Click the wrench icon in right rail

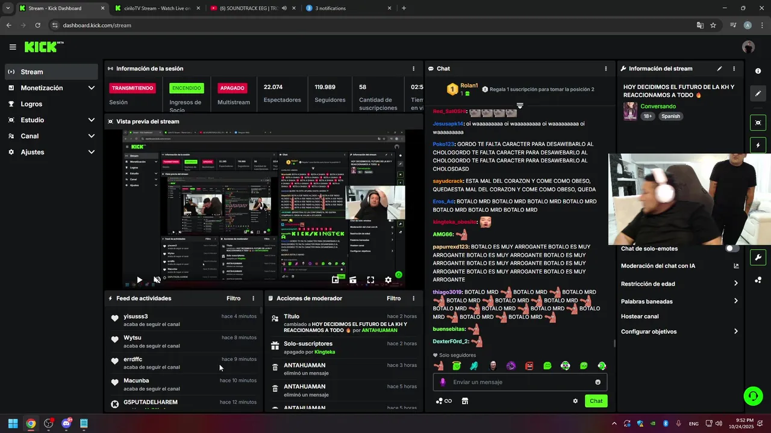758,257
